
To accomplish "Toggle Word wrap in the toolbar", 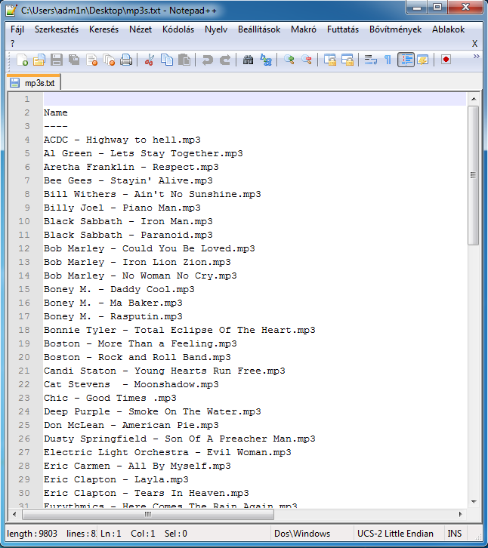I will (370, 60).
